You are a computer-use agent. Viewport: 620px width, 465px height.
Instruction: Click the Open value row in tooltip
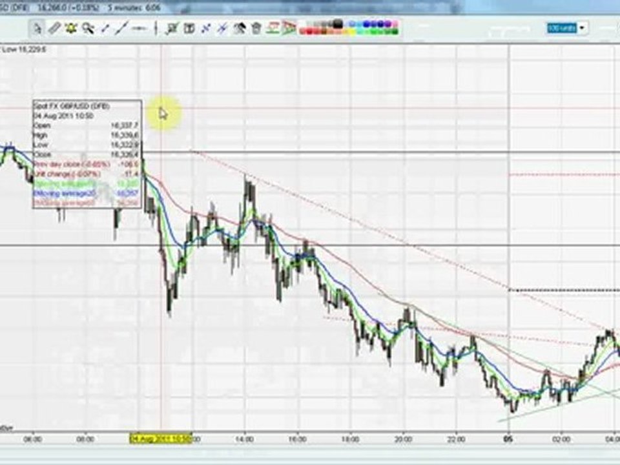point(86,125)
